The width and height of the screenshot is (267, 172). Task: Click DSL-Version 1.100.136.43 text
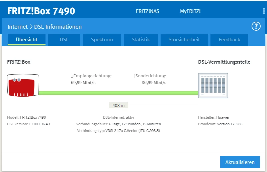tap(28, 124)
